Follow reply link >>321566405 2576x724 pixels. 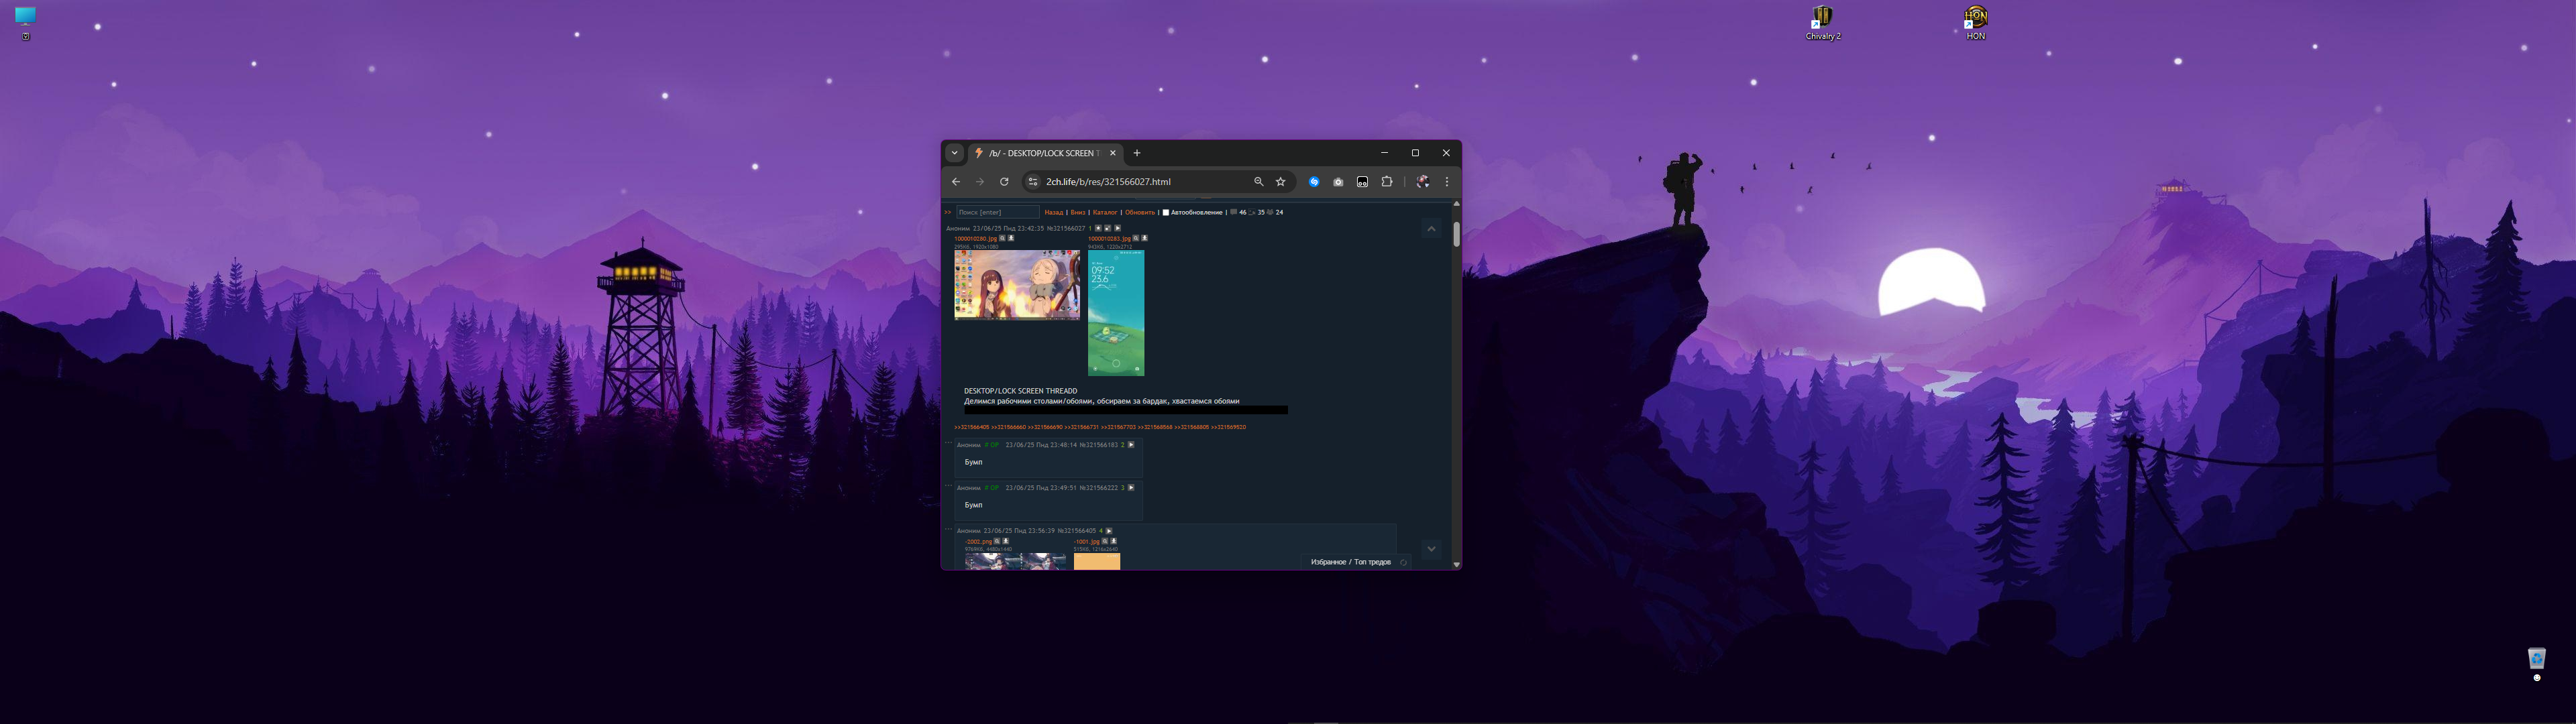(x=972, y=427)
